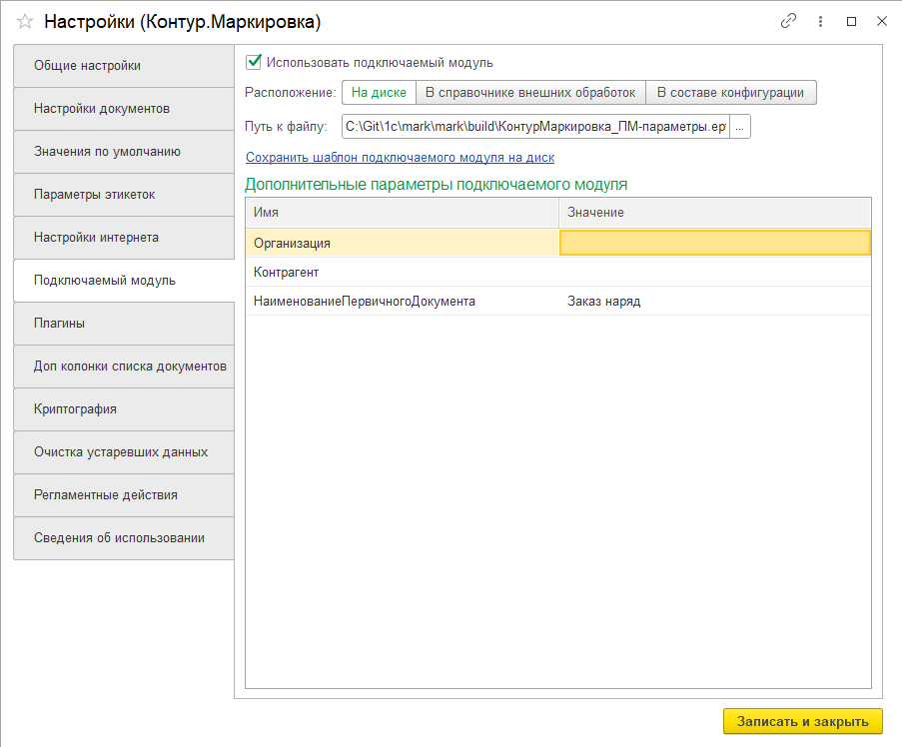Open Сохранить шаблон подключаемого модуля на диск link
This screenshot has width=902, height=747.
tap(400, 158)
